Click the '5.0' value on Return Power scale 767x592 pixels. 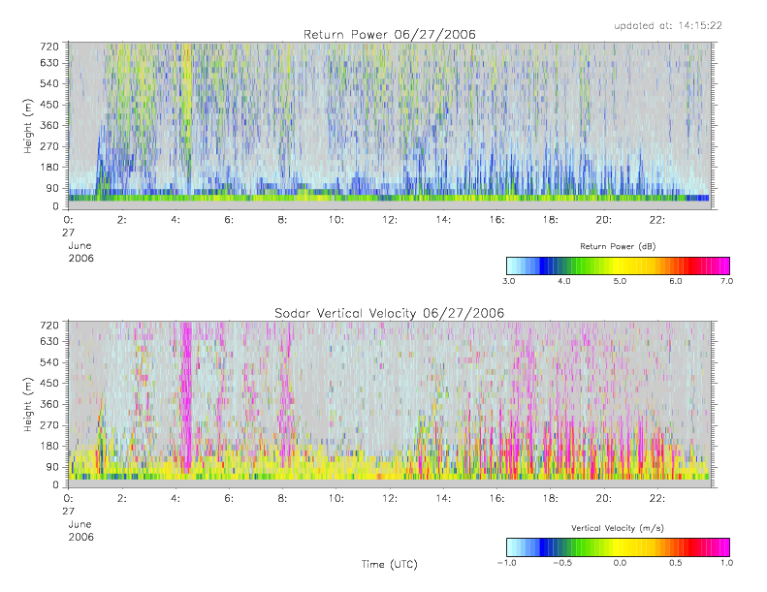coord(620,281)
